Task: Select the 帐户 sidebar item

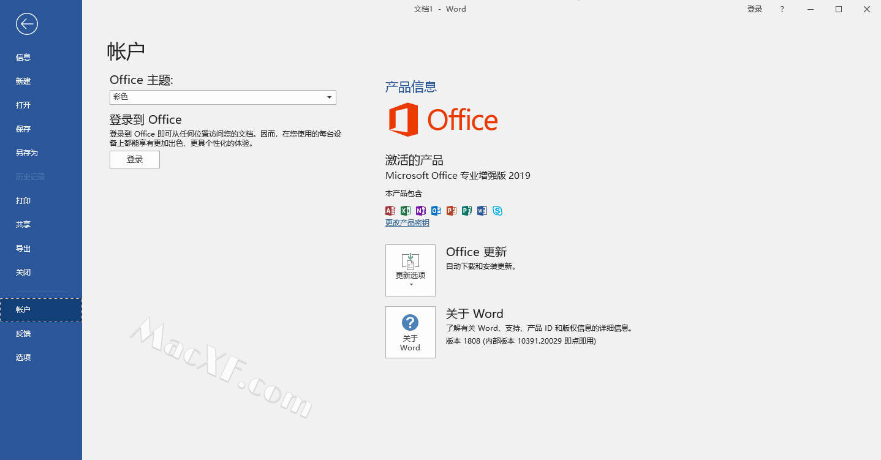Action: [40, 309]
